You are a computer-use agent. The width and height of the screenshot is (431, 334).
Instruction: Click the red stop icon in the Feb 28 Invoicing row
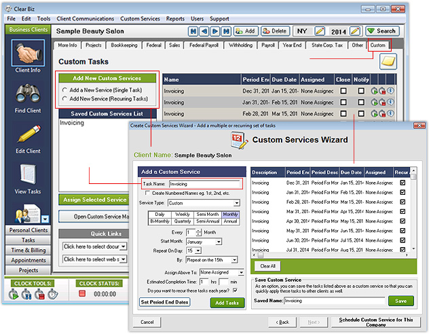[382, 114]
